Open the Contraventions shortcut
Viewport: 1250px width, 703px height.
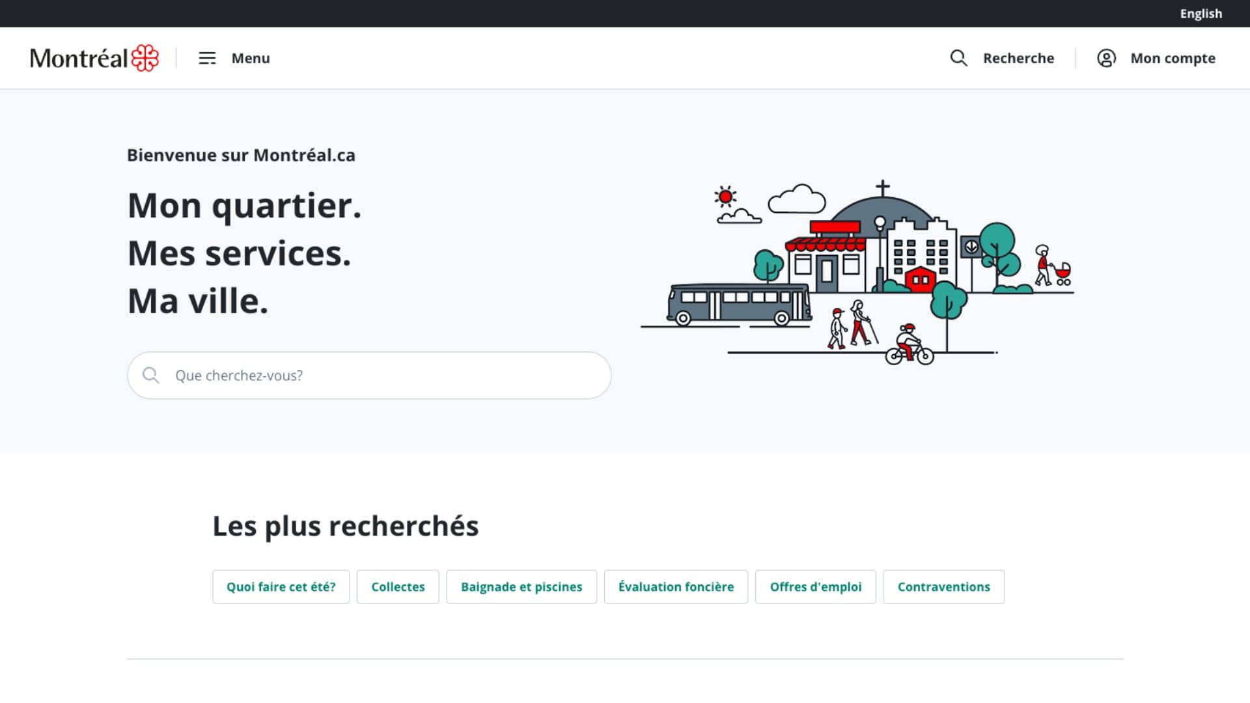click(943, 586)
